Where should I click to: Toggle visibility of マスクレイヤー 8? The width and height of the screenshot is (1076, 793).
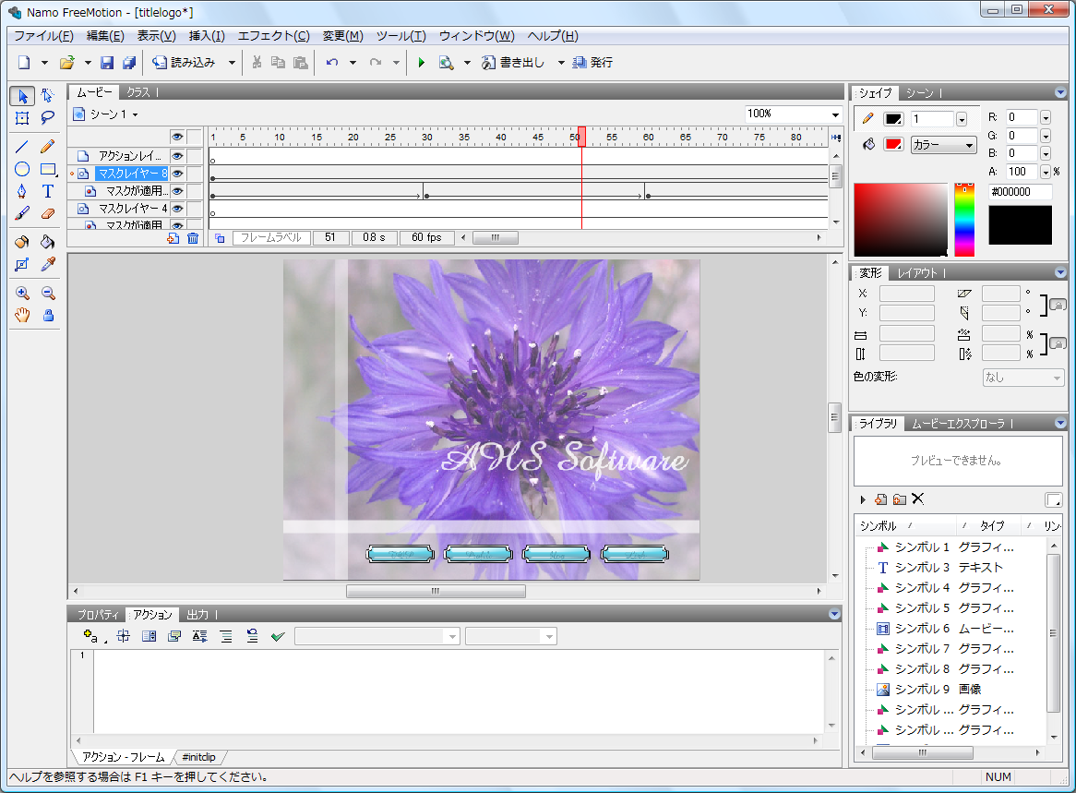point(177,174)
